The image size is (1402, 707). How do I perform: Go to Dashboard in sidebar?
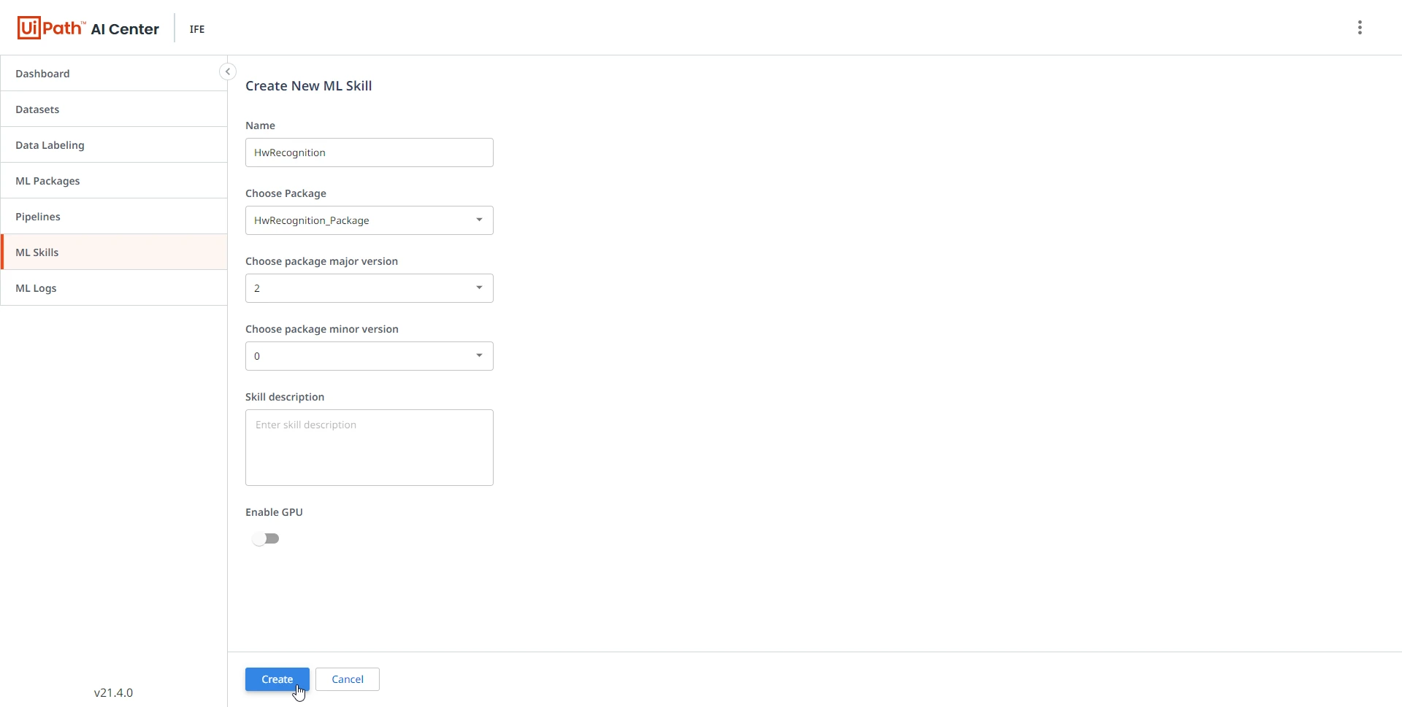[x=114, y=74]
